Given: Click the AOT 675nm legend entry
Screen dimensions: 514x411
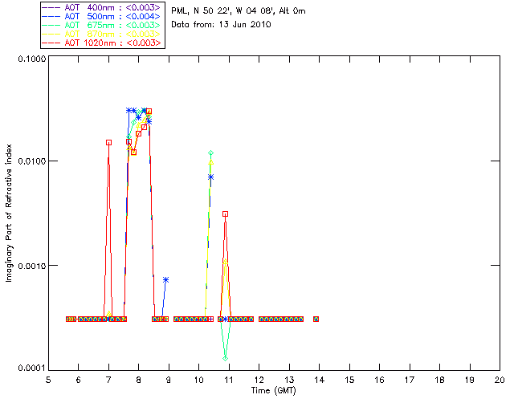Looking at the screenshot, I should pyautogui.click(x=101, y=25).
